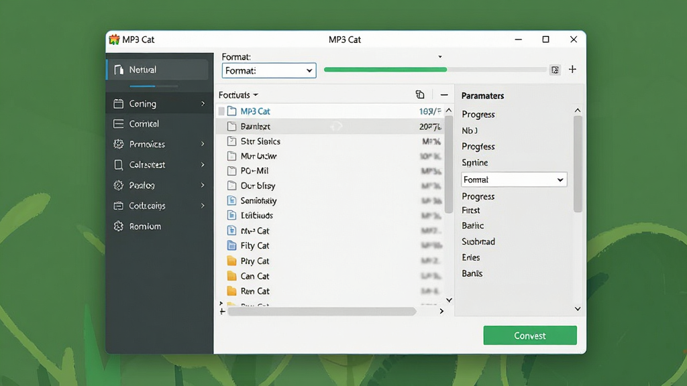Viewport: 687px width, 386px height.
Task: Click the green conversion progress bar
Action: tap(435, 70)
